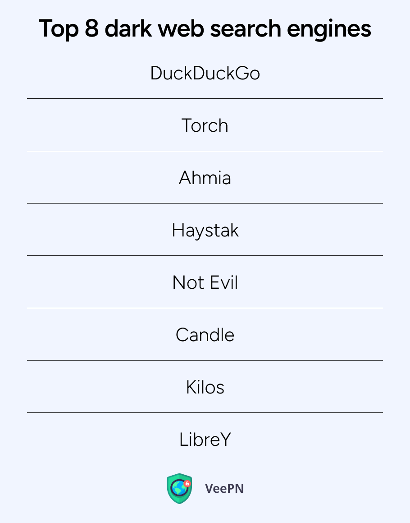Click the divider between DuckDuckGo and Torch
Image resolution: width=410 pixels, height=523 pixels.
[205, 98]
